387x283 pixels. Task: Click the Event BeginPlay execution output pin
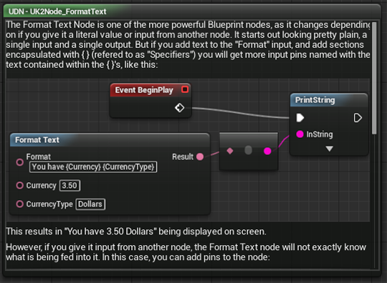tap(179, 108)
